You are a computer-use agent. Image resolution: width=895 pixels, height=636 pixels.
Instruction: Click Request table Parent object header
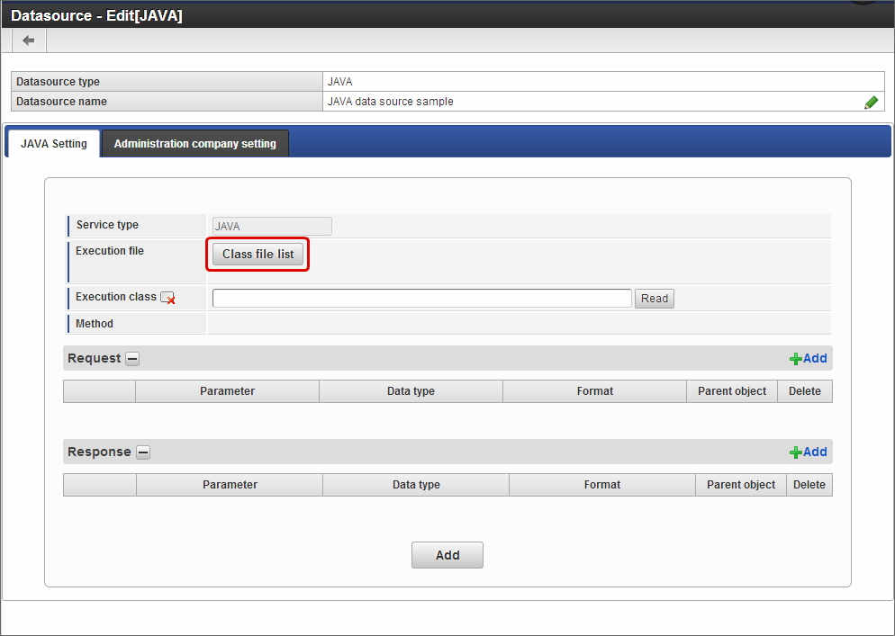pos(732,391)
